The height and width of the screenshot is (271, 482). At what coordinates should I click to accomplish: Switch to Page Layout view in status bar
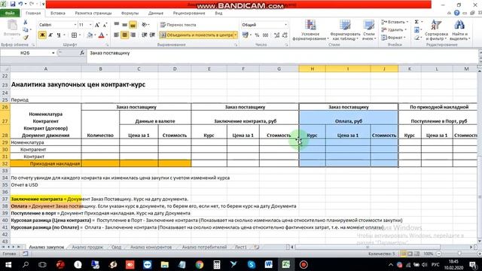coord(410,254)
